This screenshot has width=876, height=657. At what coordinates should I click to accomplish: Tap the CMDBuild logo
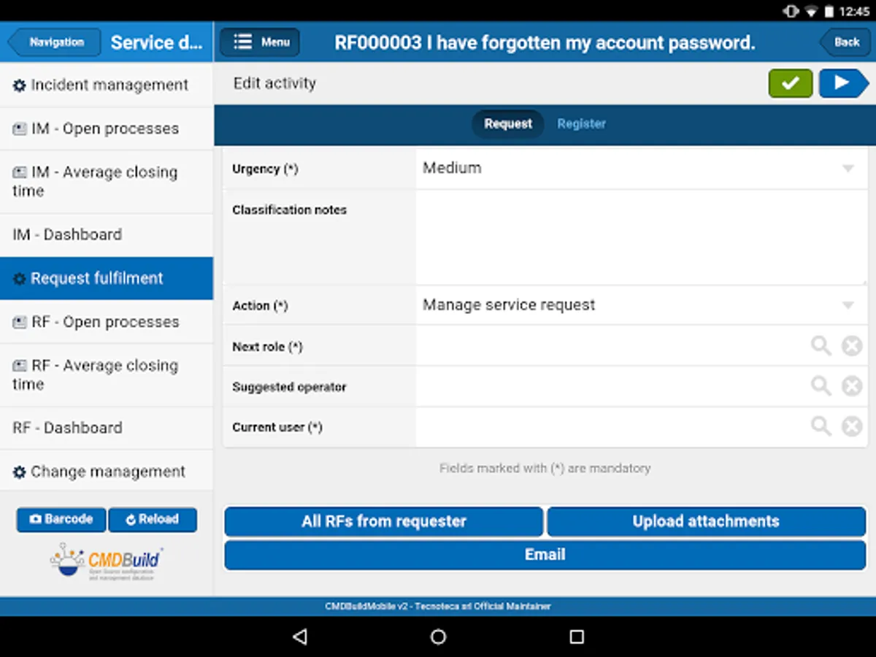coord(107,562)
